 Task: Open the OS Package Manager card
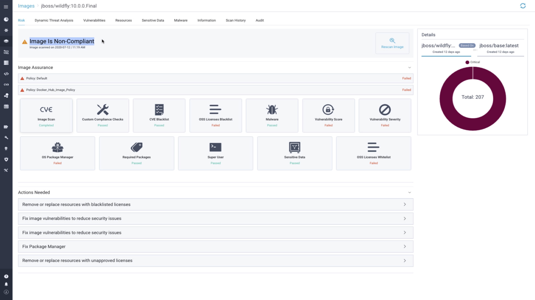tap(57, 153)
